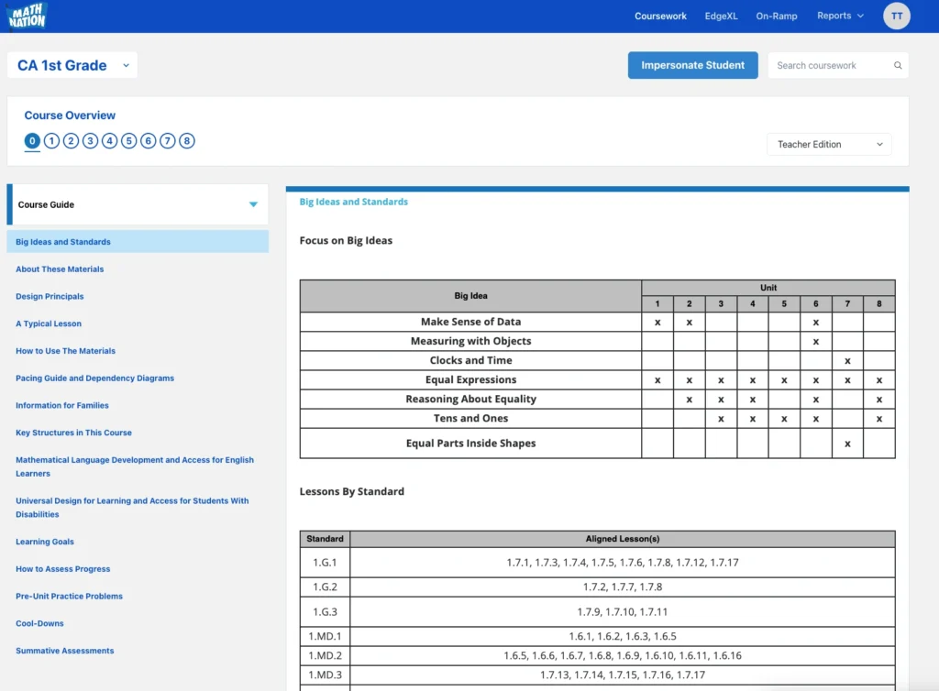Open the Teacher Edition dropdown
The image size is (939, 691).
829,145
